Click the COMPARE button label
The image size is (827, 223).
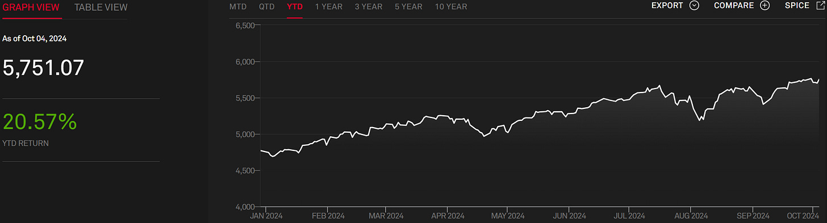[734, 6]
